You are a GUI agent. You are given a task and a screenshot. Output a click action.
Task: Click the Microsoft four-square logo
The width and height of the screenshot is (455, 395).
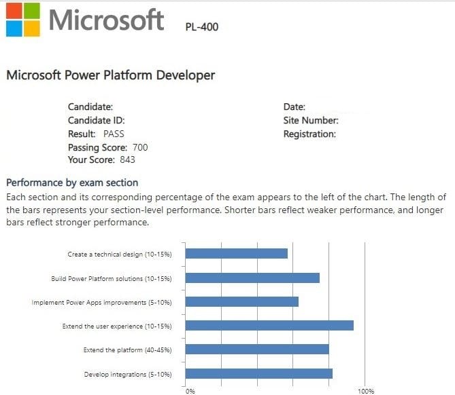[21, 20]
